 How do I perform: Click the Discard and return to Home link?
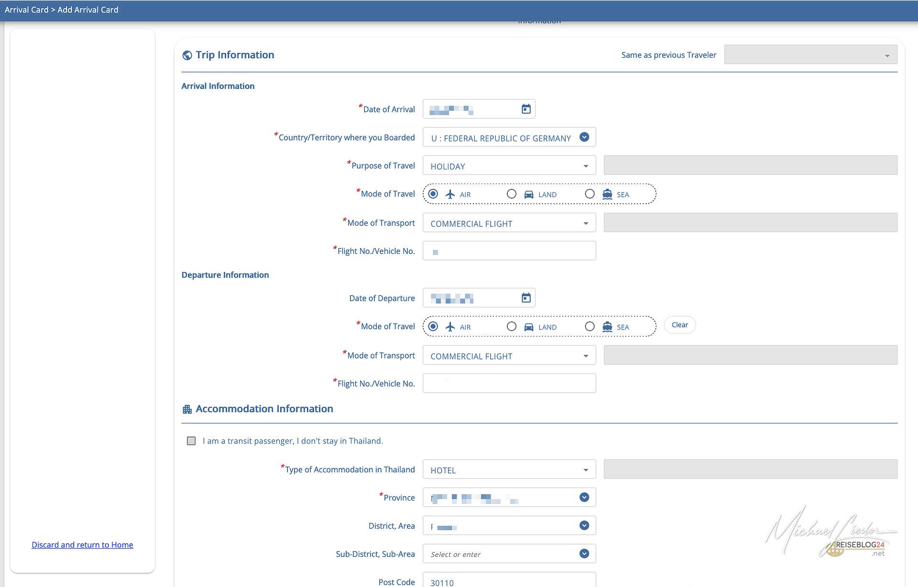click(82, 545)
